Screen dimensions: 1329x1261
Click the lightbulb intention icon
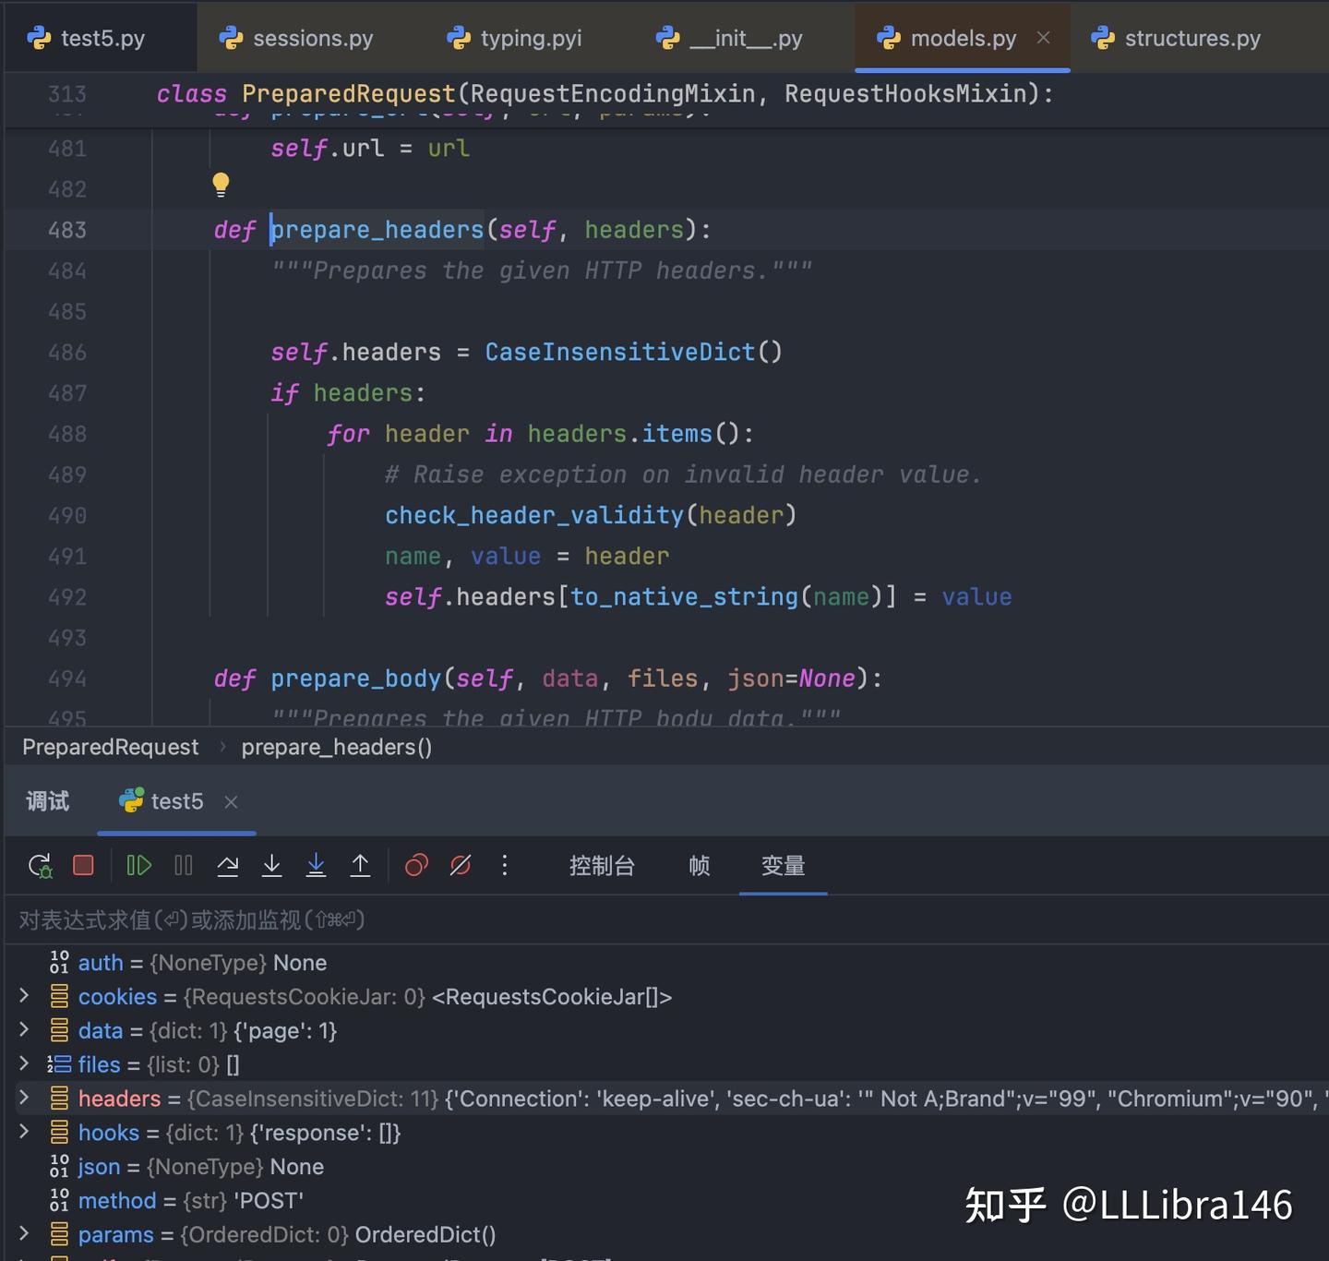click(x=221, y=185)
